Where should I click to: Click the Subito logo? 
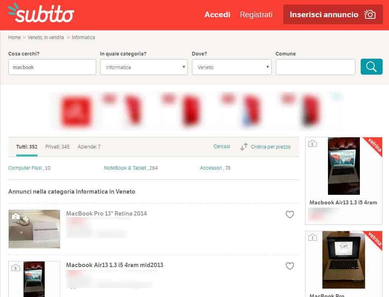(x=41, y=13)
